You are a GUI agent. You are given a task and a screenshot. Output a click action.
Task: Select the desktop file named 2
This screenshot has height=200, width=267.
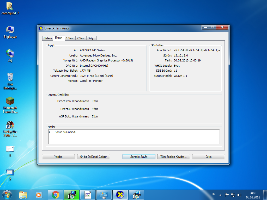[x=10, y=175]
